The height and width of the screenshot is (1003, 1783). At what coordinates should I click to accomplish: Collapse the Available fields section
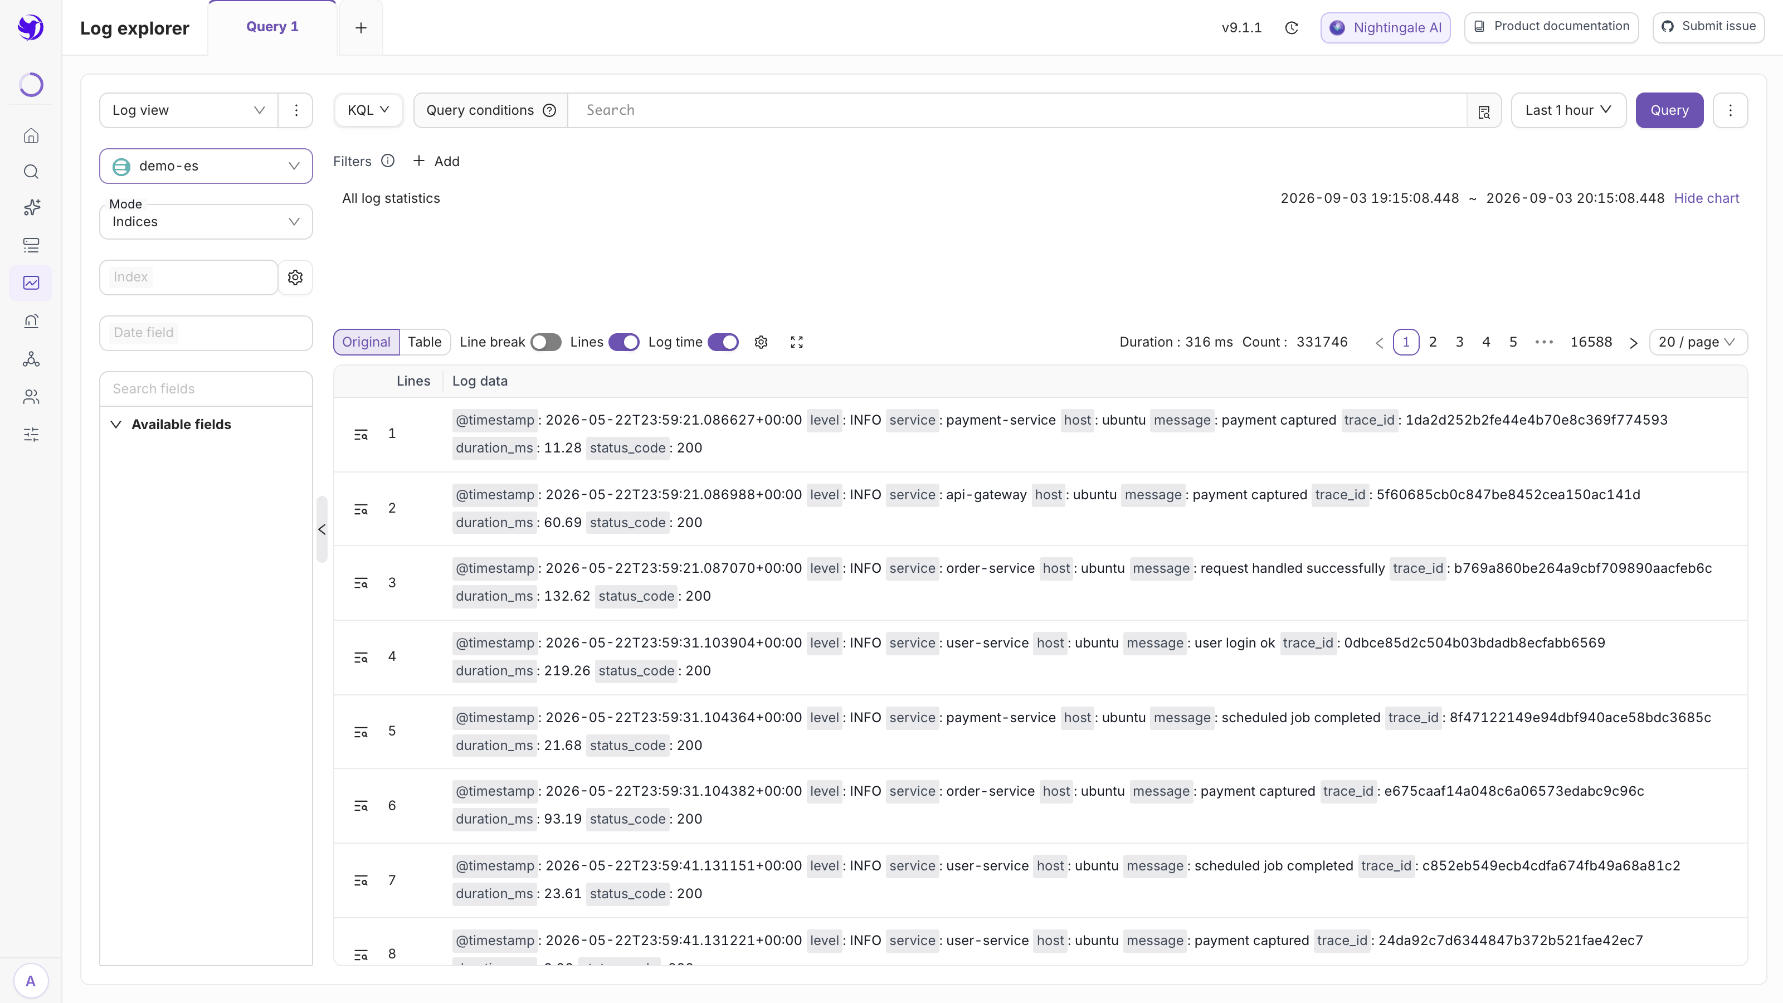point(116,424)
